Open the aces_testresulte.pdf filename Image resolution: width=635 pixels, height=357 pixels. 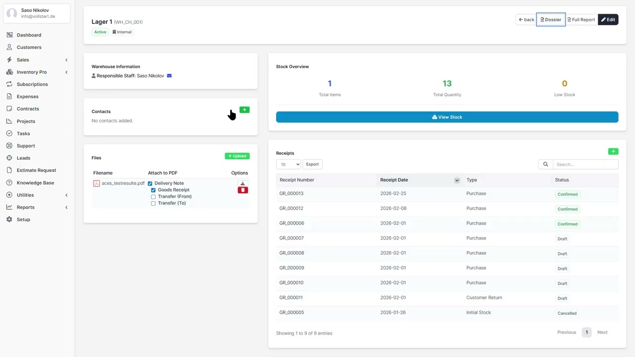point(123,183)
